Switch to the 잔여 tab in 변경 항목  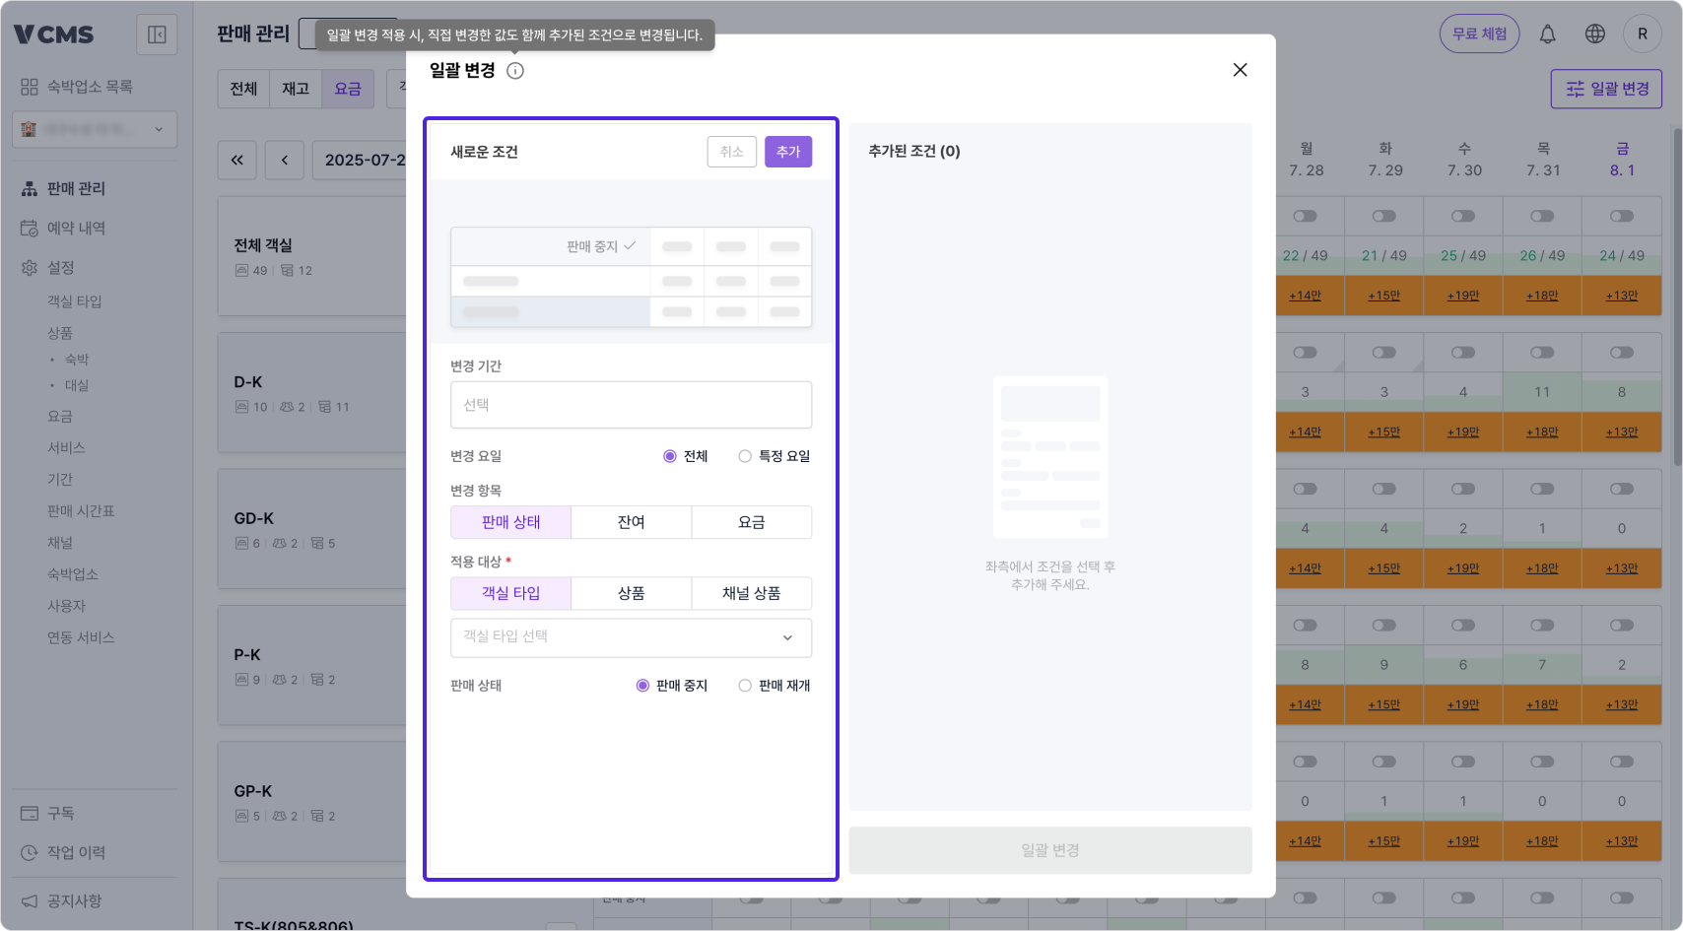click(631, 522)
